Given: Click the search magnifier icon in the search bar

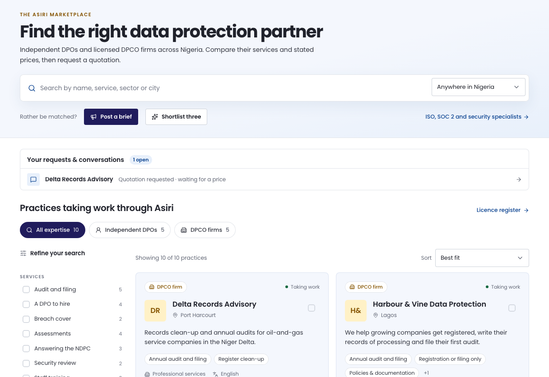Looking at the screenshot, I should (32, 88).
